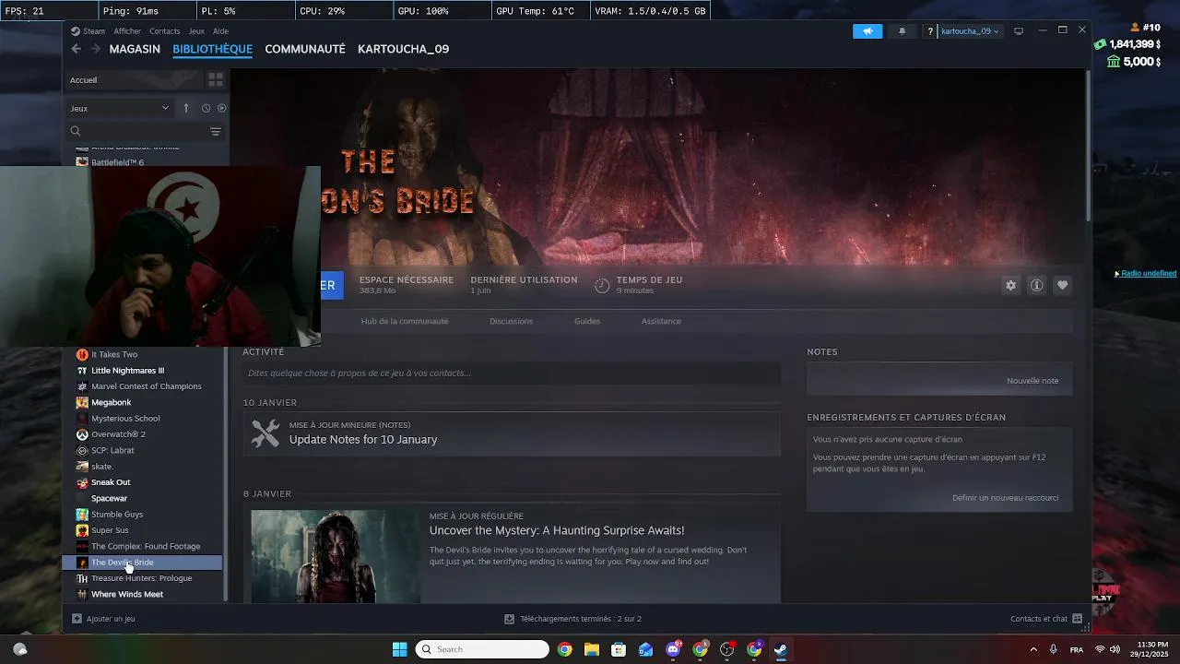This screenshot has height=664, width=1180.
Task: Toggle the library grid view icon
Action: (216, 80)
